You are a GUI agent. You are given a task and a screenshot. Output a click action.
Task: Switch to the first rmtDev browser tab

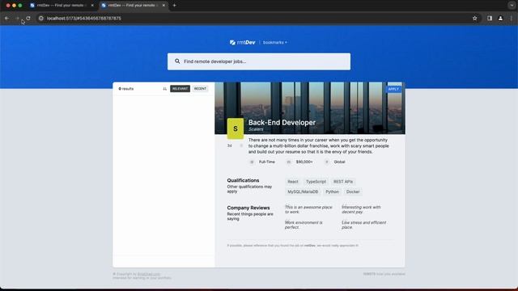(62, 6)
